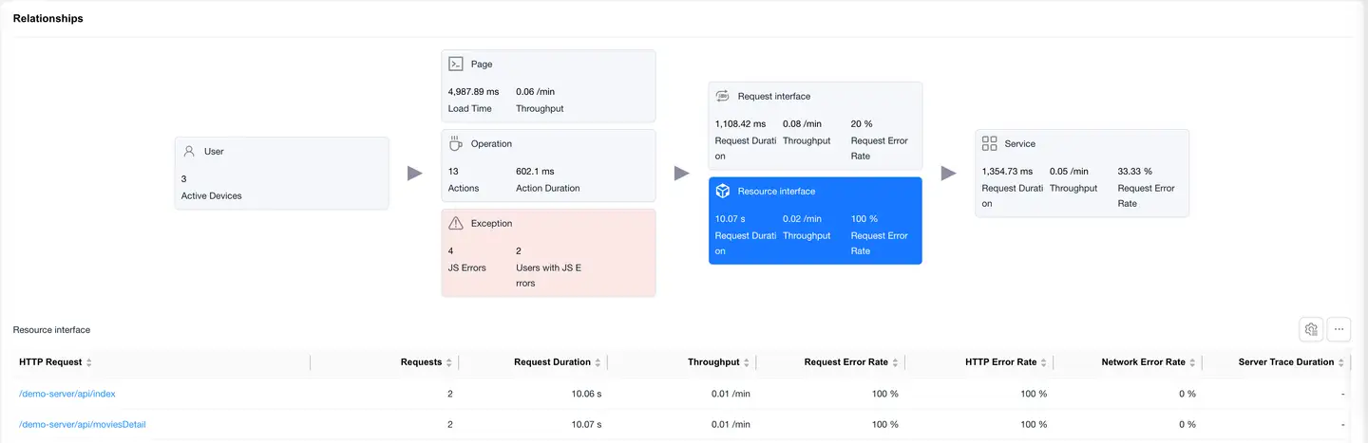Screen dimensions: 1368x443
Task: Click the Page terminal icon
Action: click(x=456, y=64)
